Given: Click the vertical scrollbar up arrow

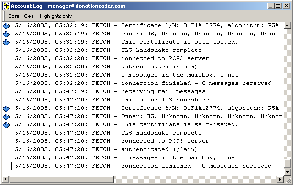Looking at the screenshot, I should (x=287, y=25).
